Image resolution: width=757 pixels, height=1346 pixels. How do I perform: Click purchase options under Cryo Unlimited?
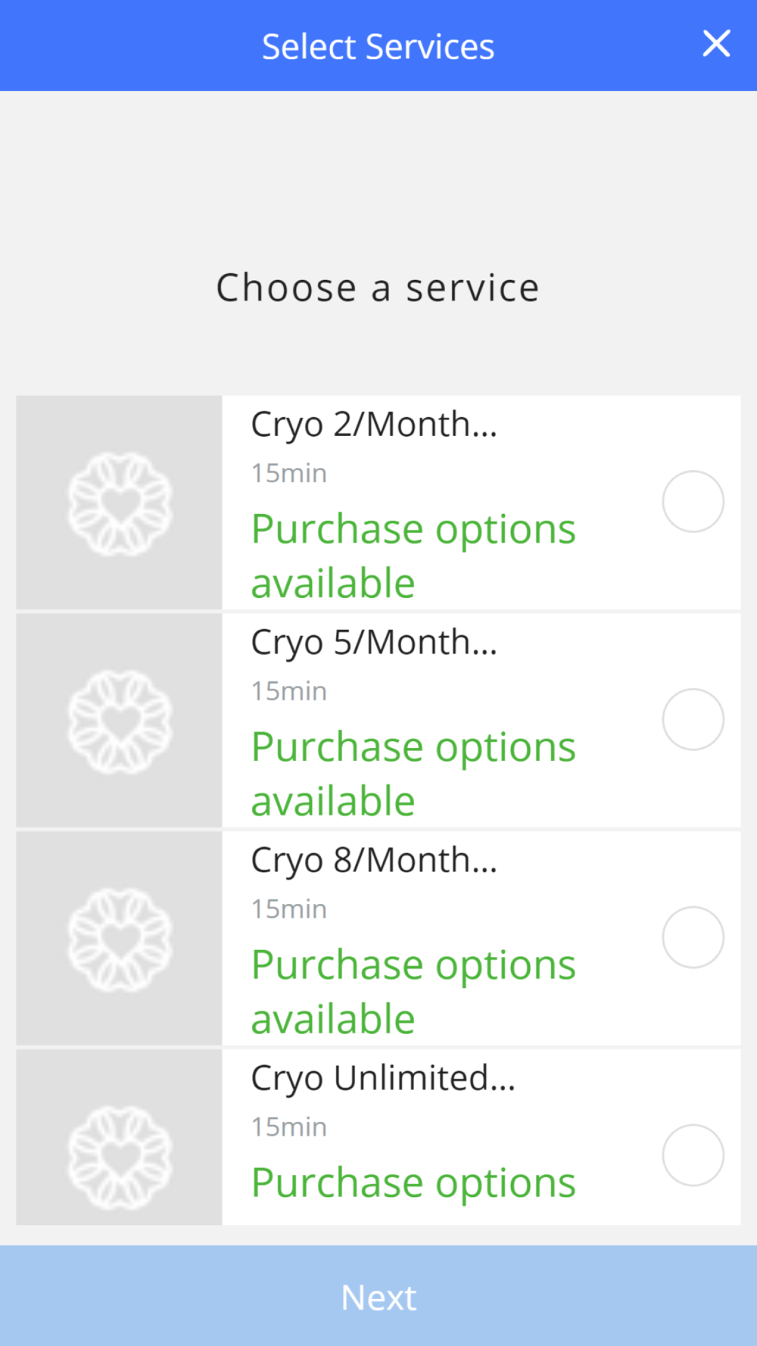413,1182
